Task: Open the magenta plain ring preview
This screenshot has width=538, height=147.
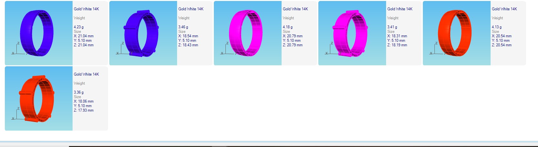Action: (x=245, y=33)
